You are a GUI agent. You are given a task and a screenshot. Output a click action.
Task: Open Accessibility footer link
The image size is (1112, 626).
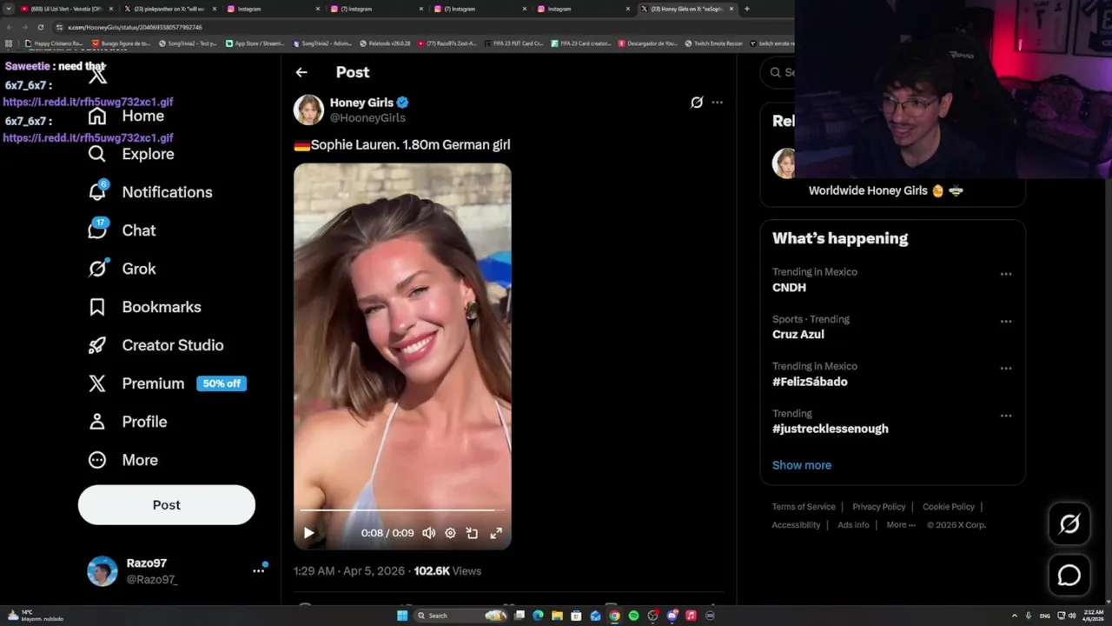(x=796, y=525)
